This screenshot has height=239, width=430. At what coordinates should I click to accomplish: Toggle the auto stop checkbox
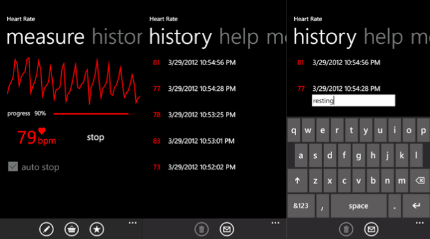tap(13, 167)
